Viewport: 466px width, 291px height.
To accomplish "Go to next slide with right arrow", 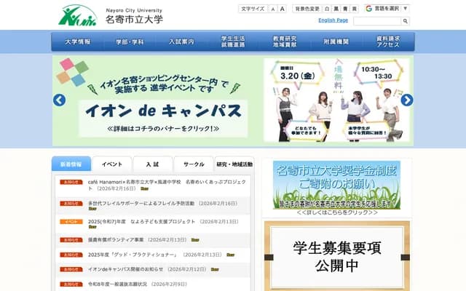I will click(407, 100).
